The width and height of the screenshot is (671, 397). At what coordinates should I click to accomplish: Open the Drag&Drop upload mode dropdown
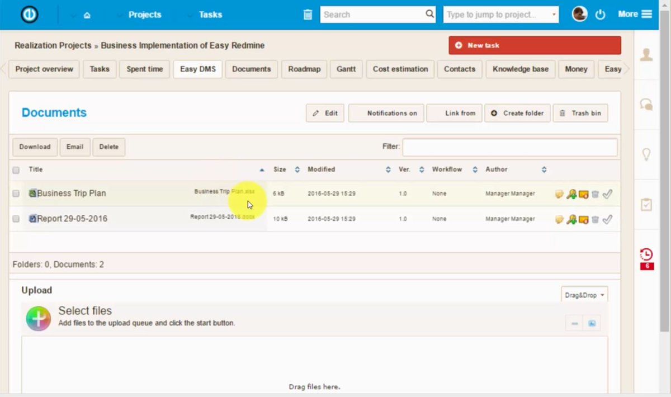click(x=584, y=295)
